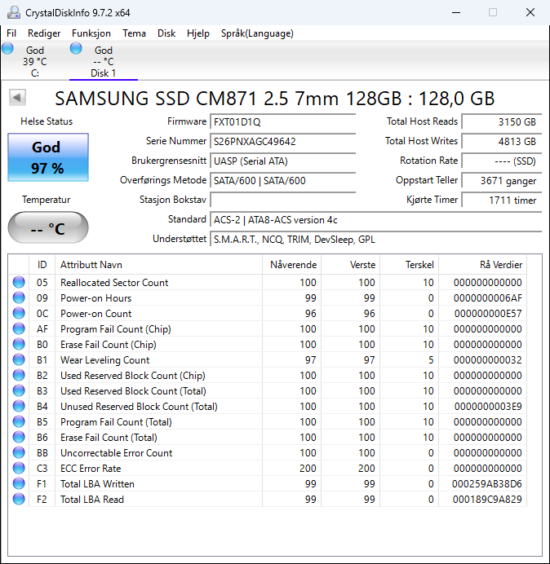Viewport: 550px width, 564px height.
Task: Click status orb for Erase Fail Count (Total)
Action: 19,437
